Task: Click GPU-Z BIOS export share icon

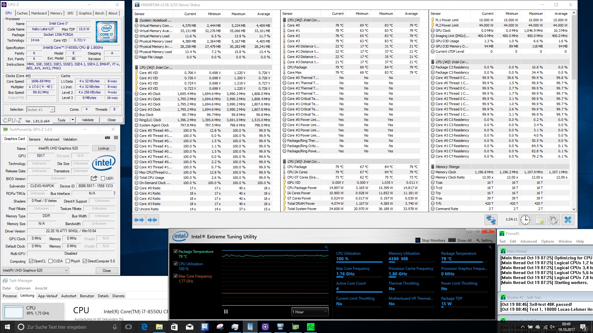Action: click(x=94, y=178)
